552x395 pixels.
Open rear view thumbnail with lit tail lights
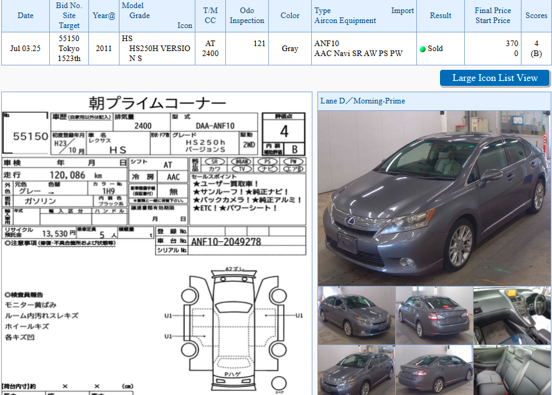(434, 315)
